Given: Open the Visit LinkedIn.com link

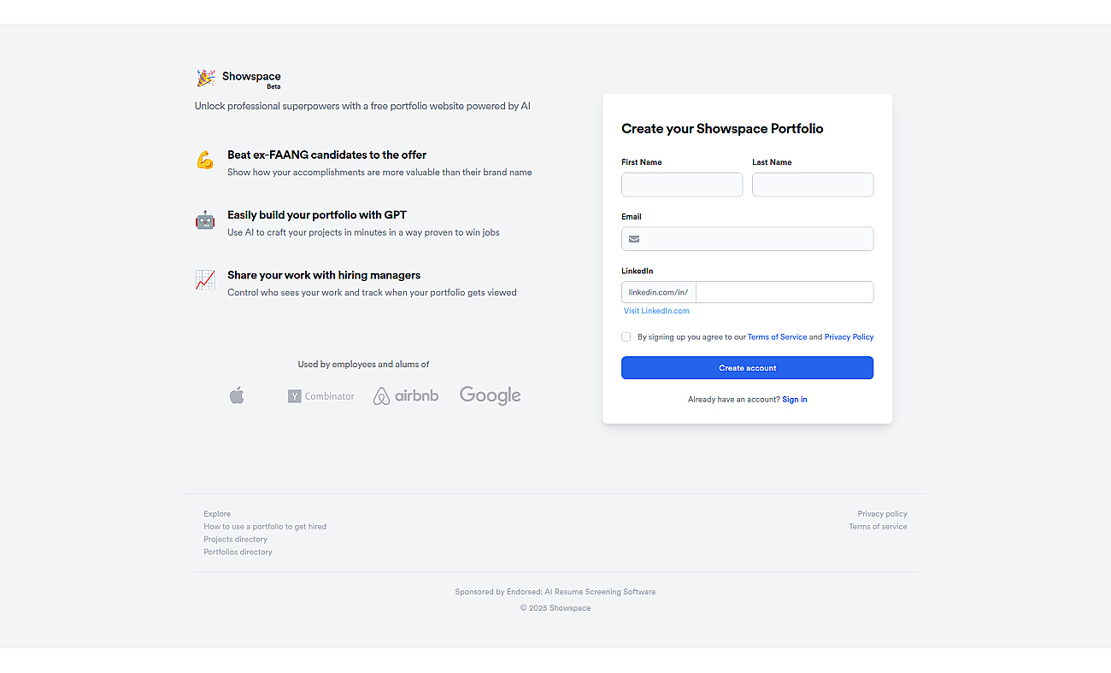Looking at the screenshot, I should (x=656, y=311).
